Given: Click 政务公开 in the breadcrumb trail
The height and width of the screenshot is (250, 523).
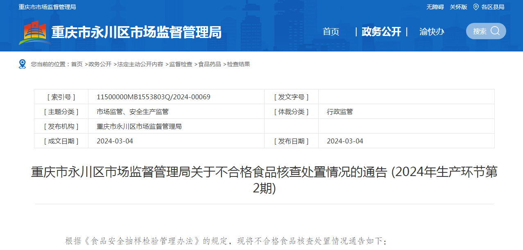Looking at the screenshot, I should tap(100, 64).
